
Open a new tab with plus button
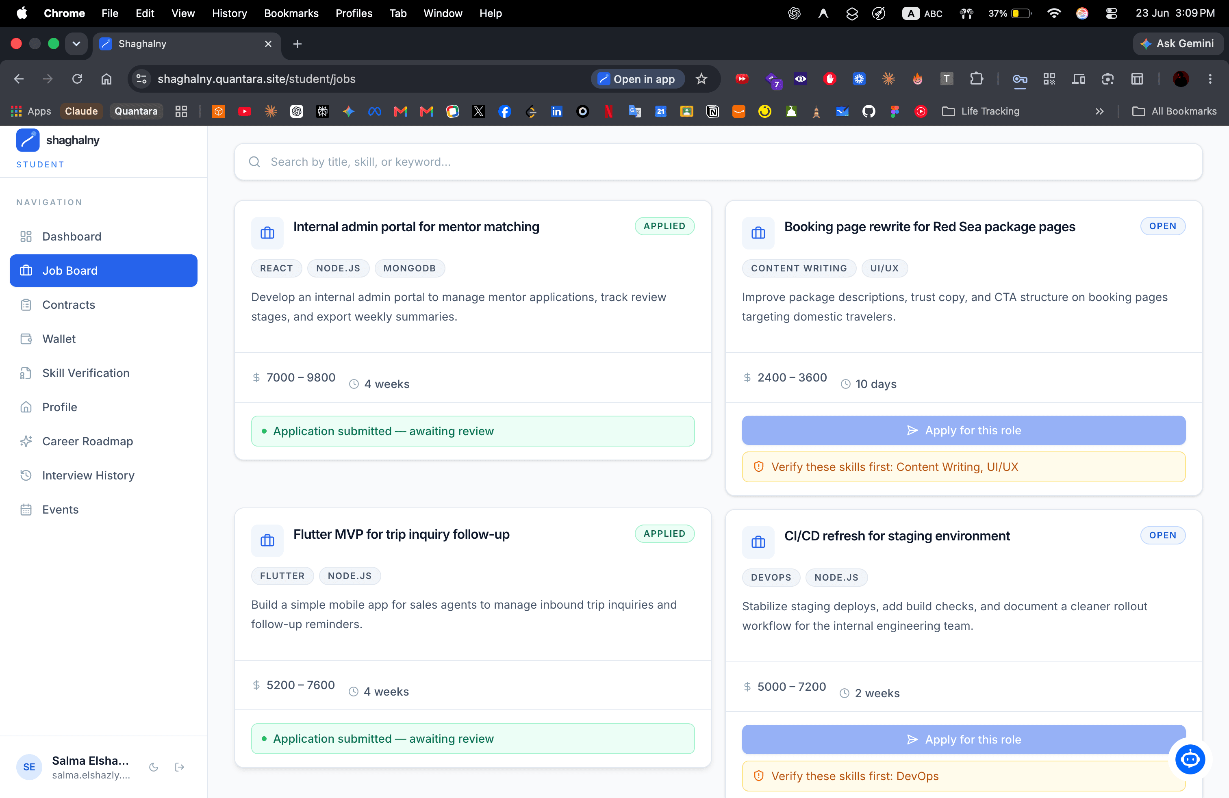297,44
